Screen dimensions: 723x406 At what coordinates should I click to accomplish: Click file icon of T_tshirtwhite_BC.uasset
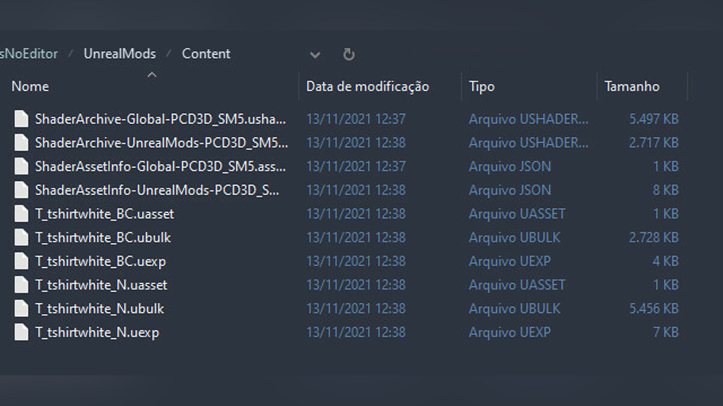(x=22, y=214)
